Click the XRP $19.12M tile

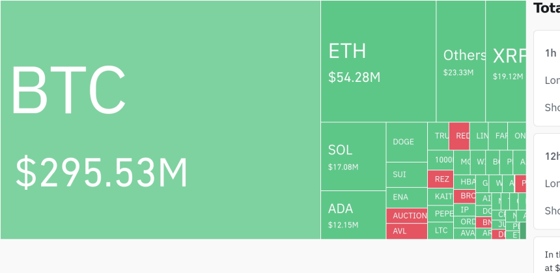click(506, 62)
